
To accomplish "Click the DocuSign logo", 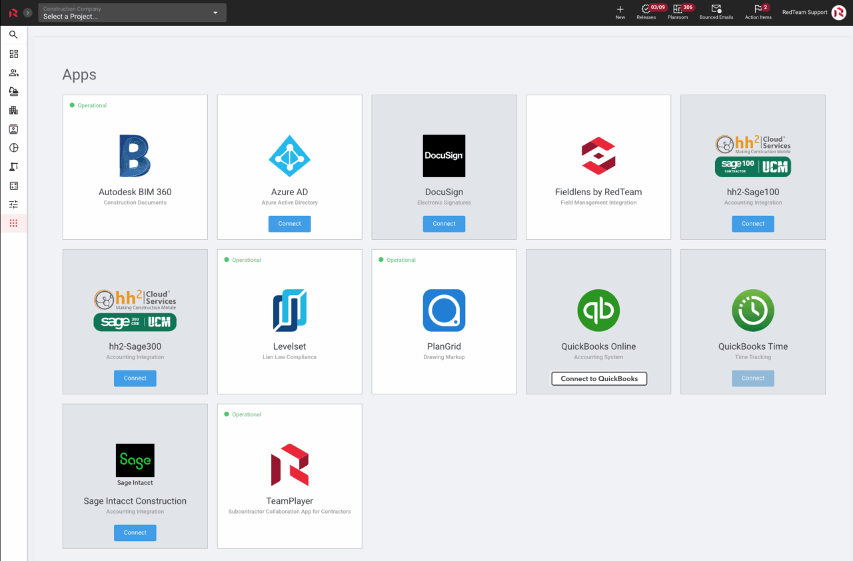I will point(444,156).
